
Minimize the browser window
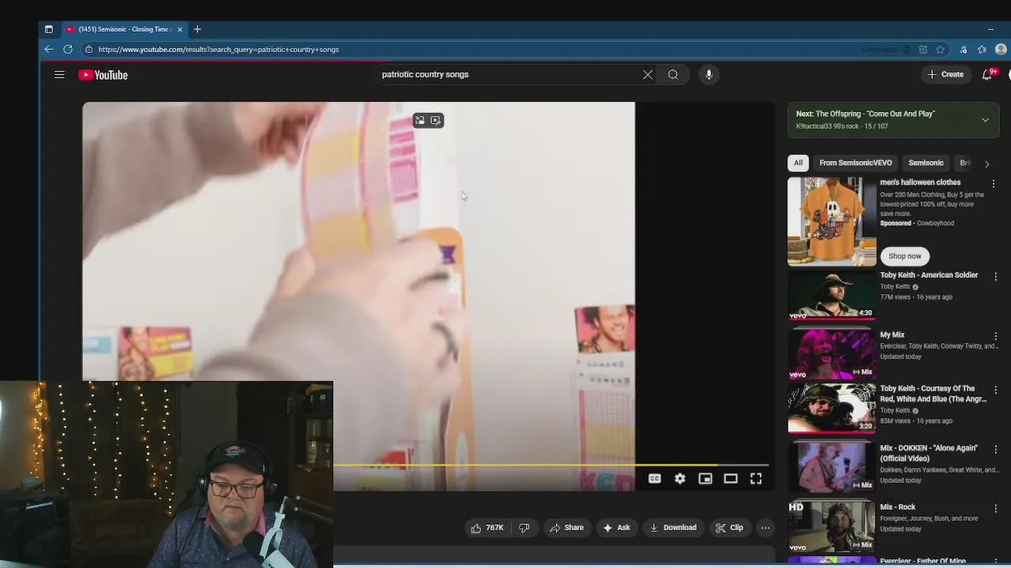[x=990, y=29]
